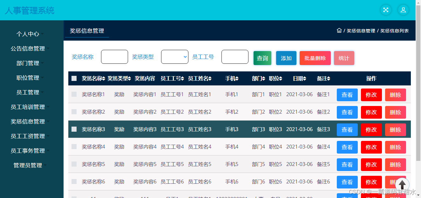Expand 管理员管理 sidebar menu

[30, 165]
